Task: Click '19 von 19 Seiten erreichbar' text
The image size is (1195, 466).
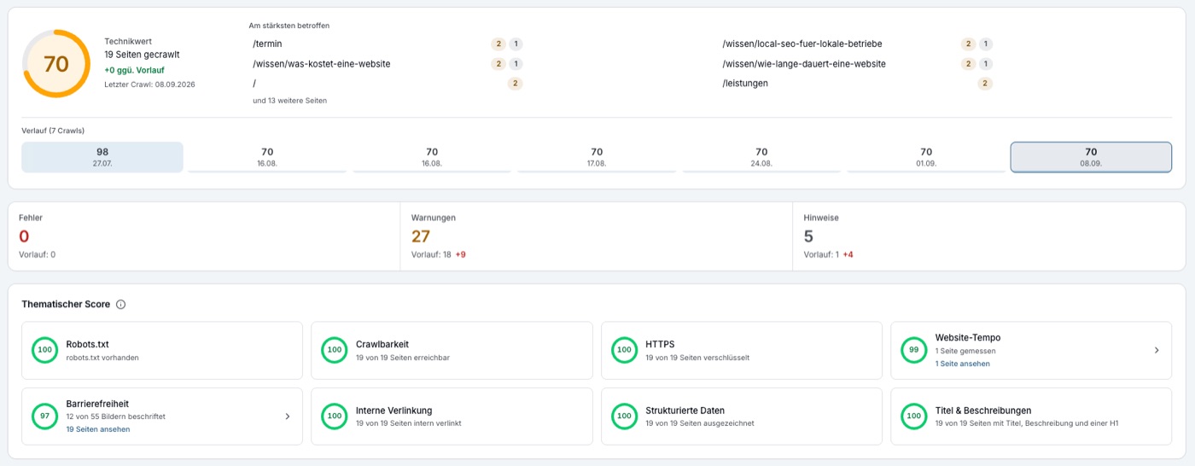Action: point(403,358)
